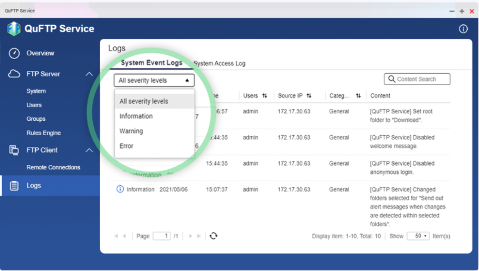Screen dimensions: 479x271
Task: Open FTP Client section
Action: [x=42, y=150]
